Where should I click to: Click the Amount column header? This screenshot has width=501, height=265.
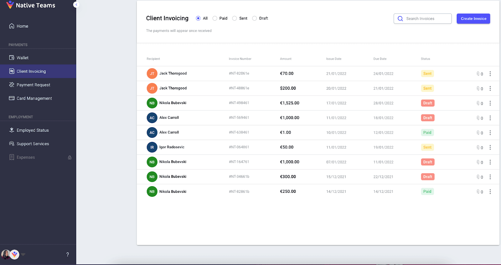pyautogui.click(x=286, y=59)
